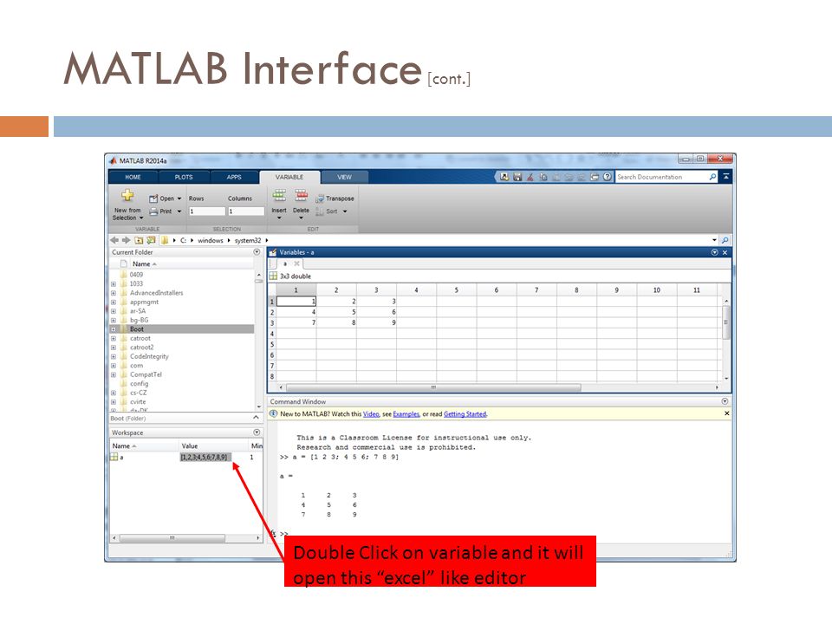Click the Rows input field
Image resolution: width=832 pixels, height=624 pixels.
coord(207,211)
